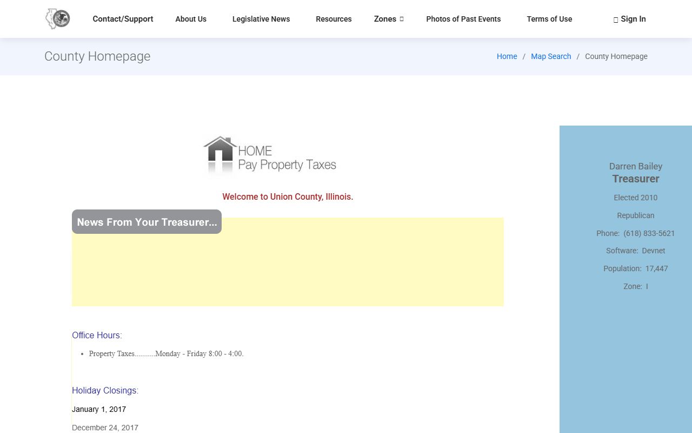Open the Contact/Support page
The height and width of the screenshot is (433, 692).
point(123,19)
